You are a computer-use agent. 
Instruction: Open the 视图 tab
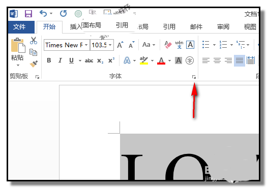pyautogui.click(x=250, y=27)
